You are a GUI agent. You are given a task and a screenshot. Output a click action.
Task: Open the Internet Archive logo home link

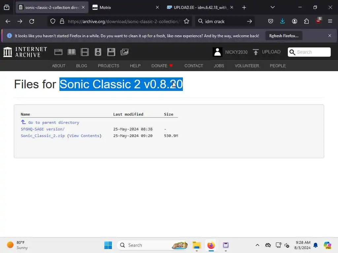(25, 52)
